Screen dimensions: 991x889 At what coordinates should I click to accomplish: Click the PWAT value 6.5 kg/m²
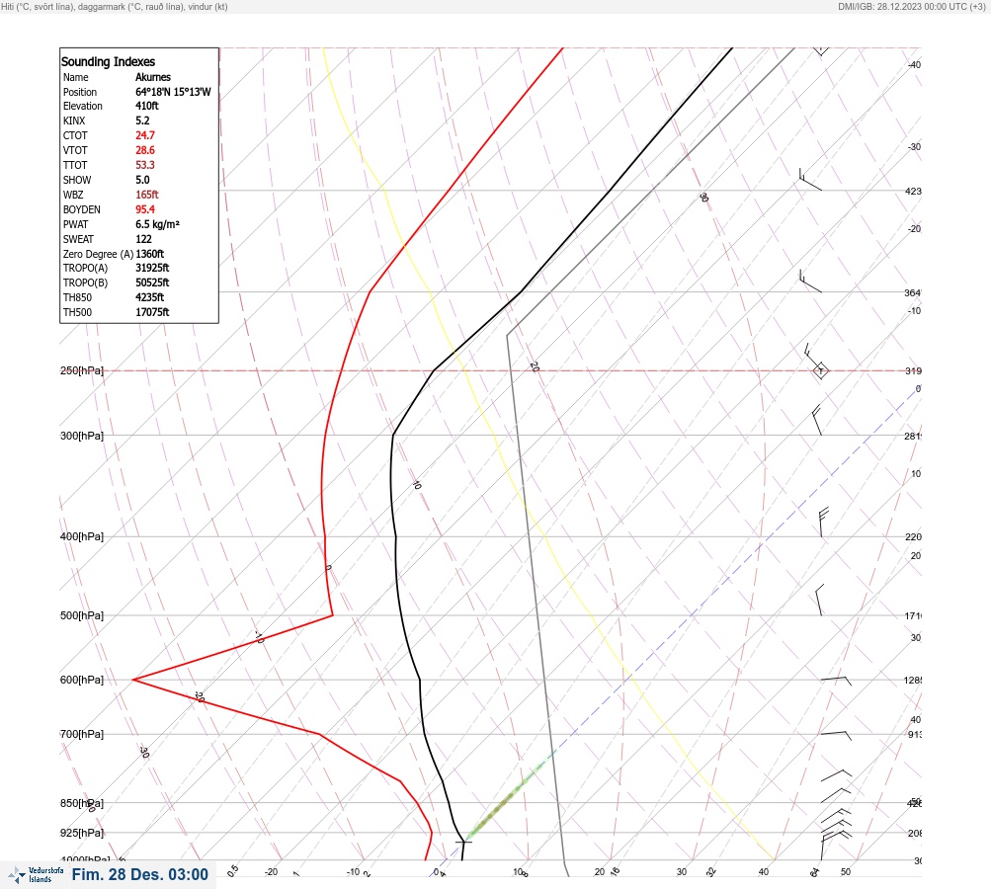tap(157, 224)
